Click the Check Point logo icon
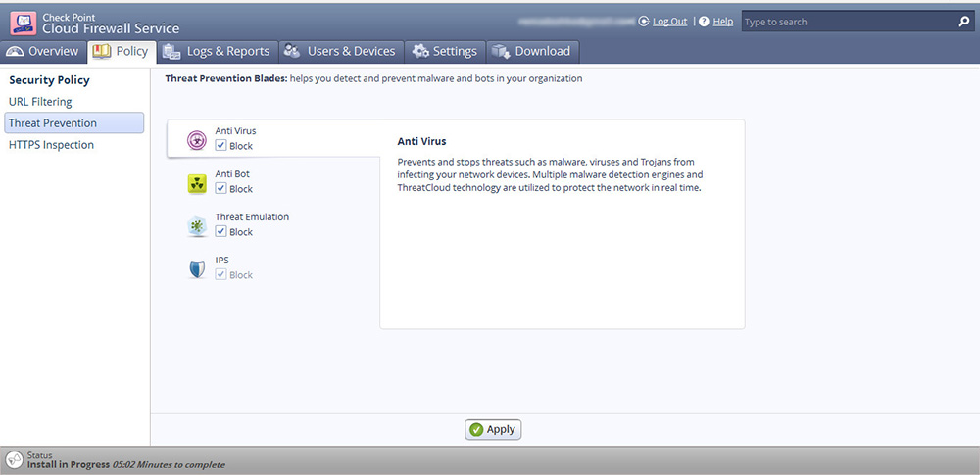 coord(24,24)
